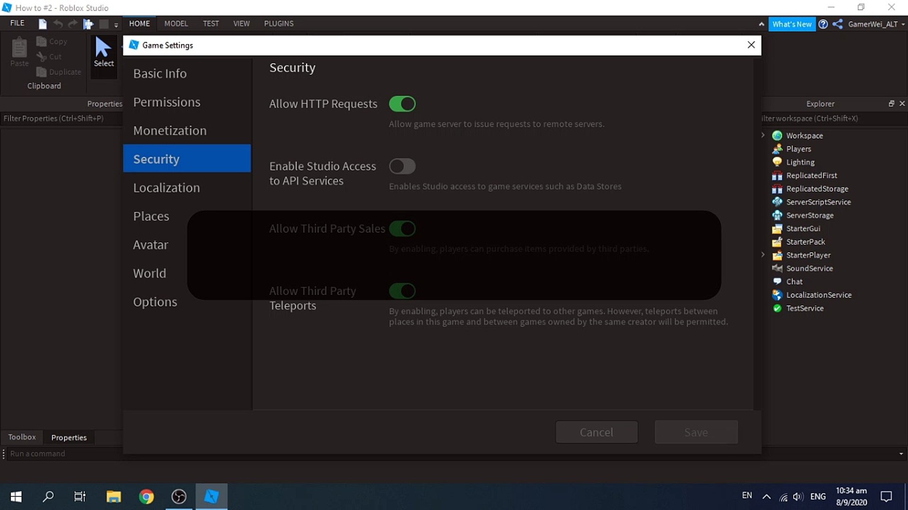Select the ServerStorage icon in Explorer

pos(777,215)
